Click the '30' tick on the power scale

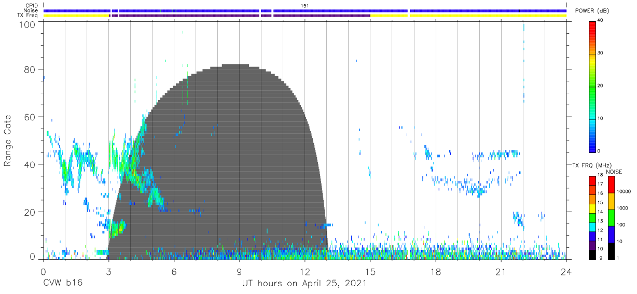tap(601, 53)
